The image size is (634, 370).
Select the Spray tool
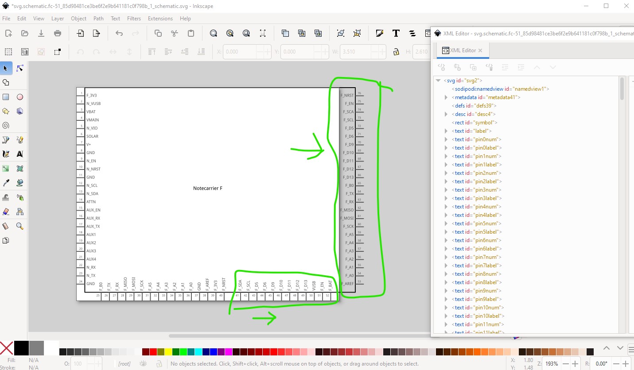point(19,197)
